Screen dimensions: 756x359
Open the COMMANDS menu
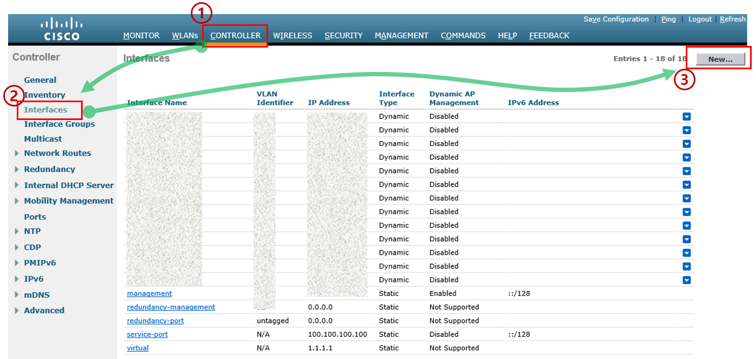click(x=463, y=36)
